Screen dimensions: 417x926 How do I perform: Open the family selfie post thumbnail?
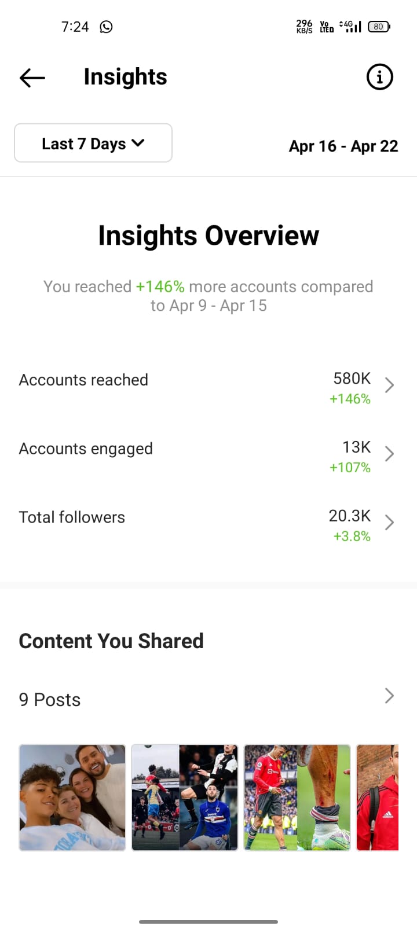pos(72,798)
